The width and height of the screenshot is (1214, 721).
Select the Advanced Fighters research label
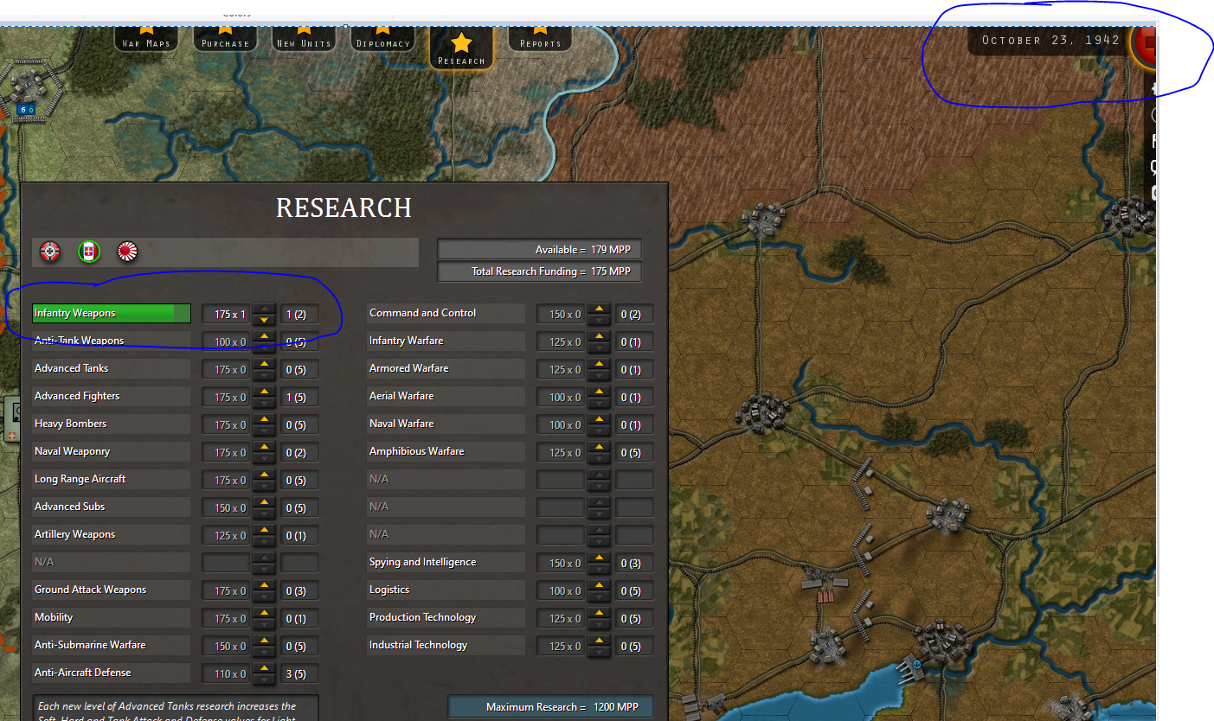pyautogui.click(x=111, y=396)
